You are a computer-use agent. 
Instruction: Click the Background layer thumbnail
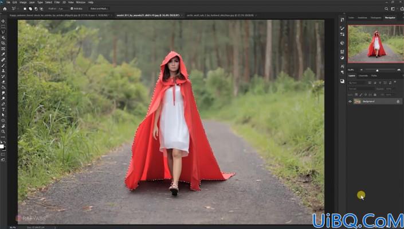point(357,102)
